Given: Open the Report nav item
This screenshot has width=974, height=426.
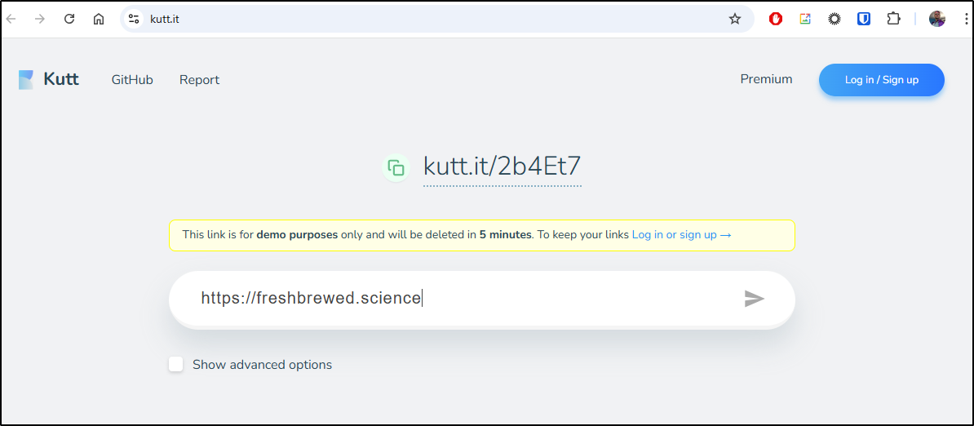Looking at the screenshot, I should click(199, 80).
